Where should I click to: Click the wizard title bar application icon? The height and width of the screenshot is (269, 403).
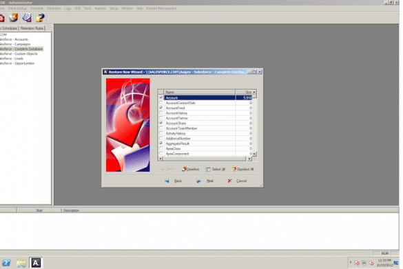105,72
